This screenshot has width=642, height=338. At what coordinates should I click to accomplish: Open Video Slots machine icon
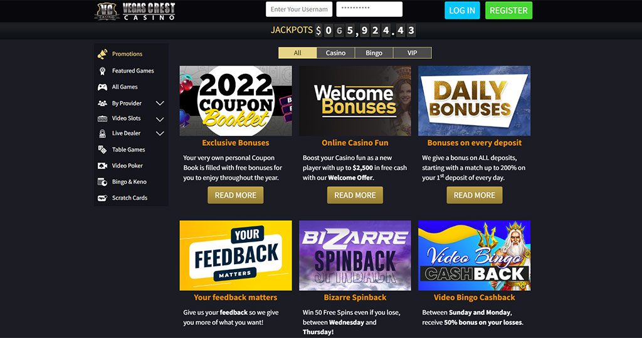pyautogui.click(x=102, y=118)
